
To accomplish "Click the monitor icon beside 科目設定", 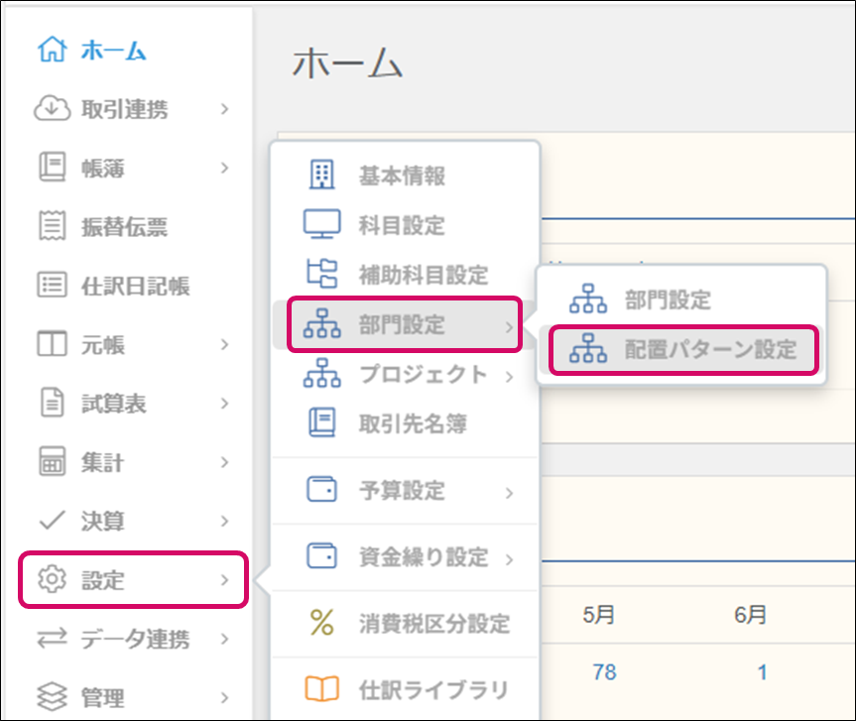I will coord(321,225).
